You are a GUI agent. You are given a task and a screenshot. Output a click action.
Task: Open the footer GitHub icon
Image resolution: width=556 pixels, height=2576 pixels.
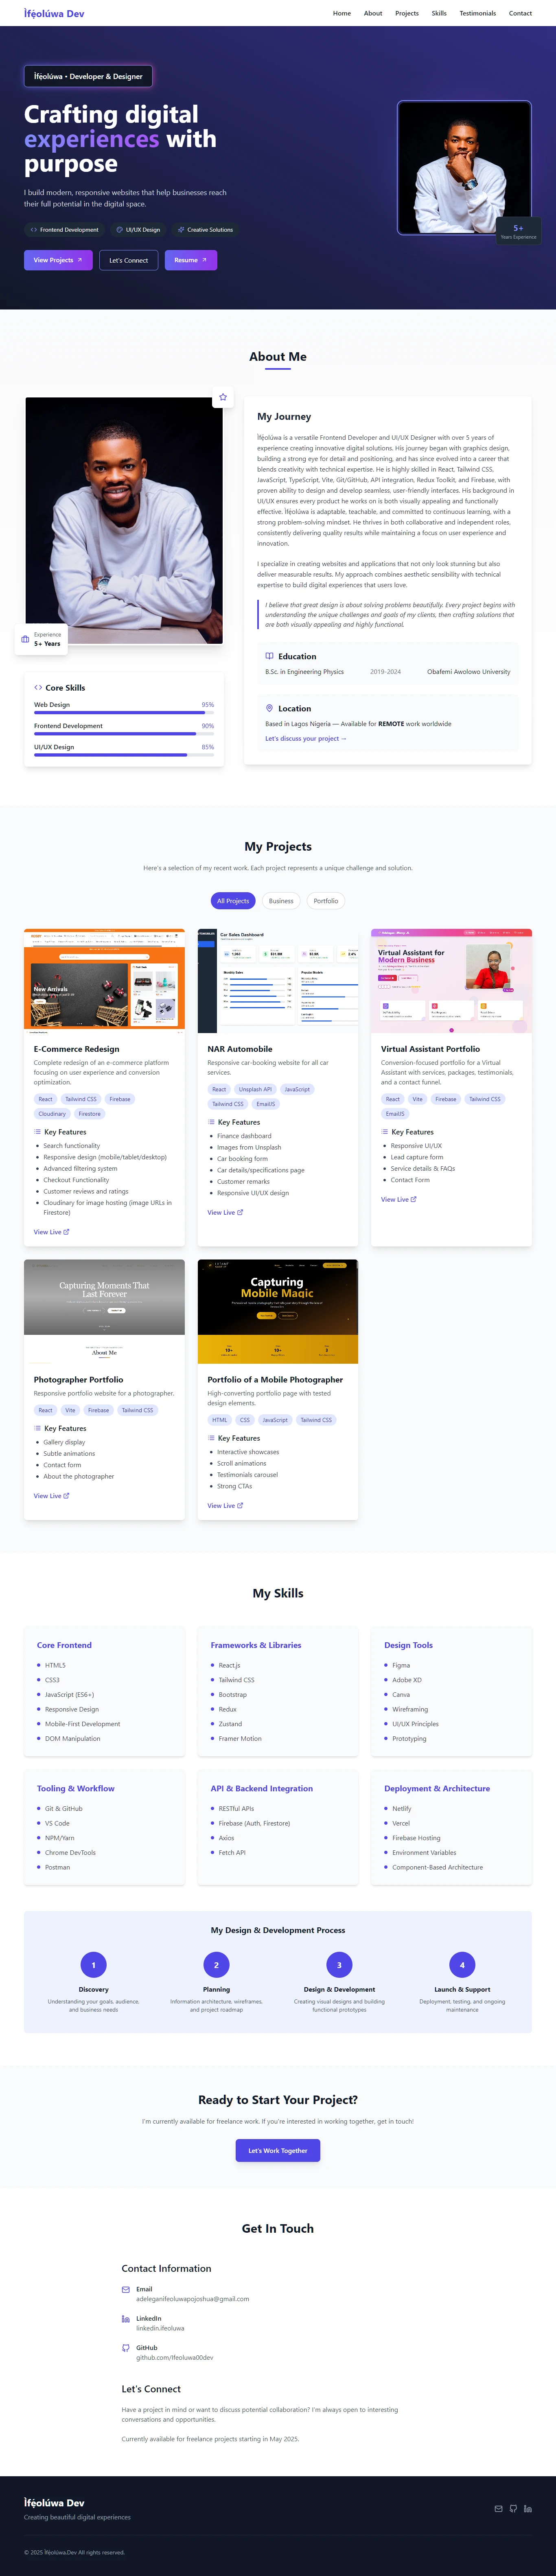[513, 2508]
